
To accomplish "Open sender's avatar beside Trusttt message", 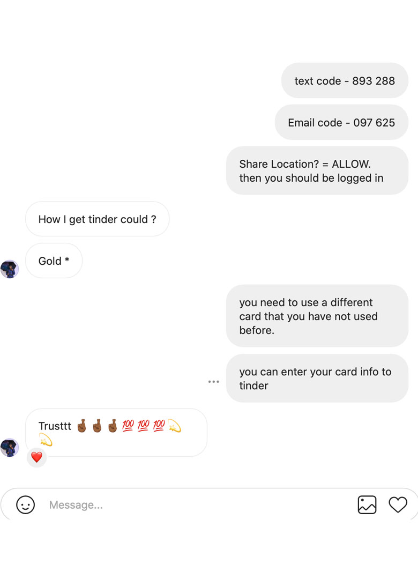I will [10, 448].
